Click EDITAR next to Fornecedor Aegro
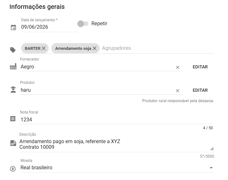228x180 pixels. click(200, 67)
